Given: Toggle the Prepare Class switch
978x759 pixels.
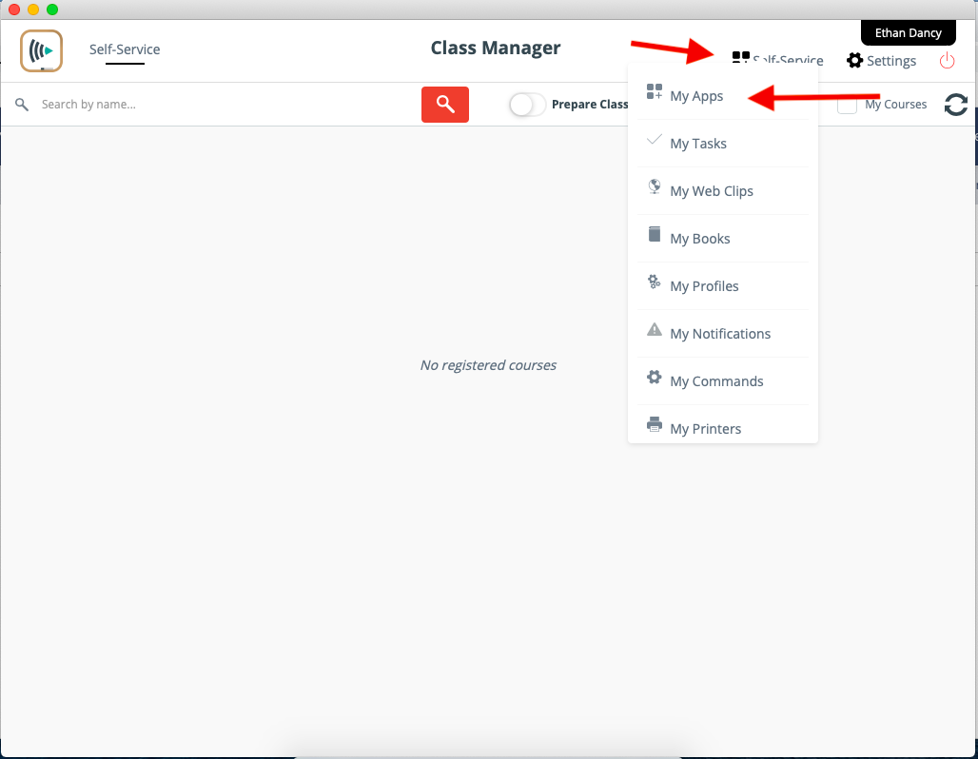Looking at the screenshot, I should (x=527, y=105).
